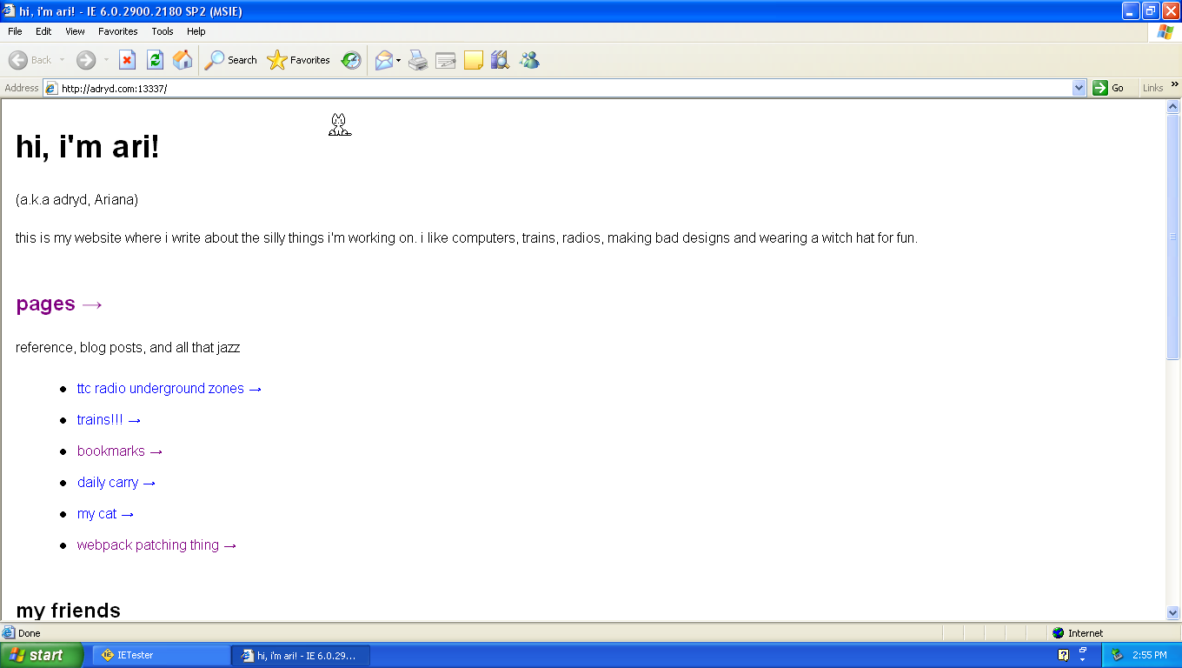Refresh the current page
This screenshot has width=1182, height=668.
coord(154,59)
